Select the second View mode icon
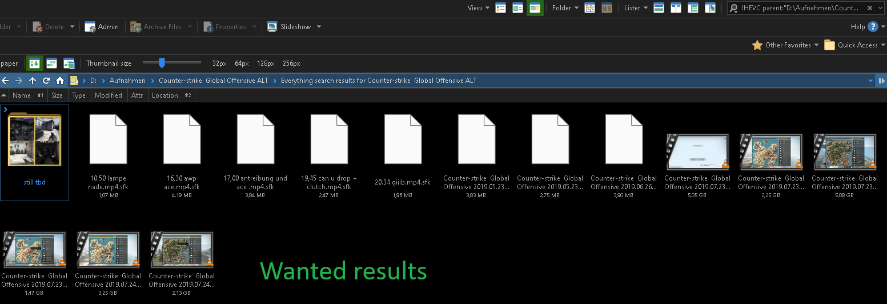 click(517, 8)
